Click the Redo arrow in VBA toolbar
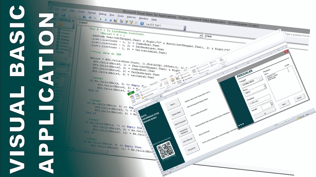 [95, 18]
